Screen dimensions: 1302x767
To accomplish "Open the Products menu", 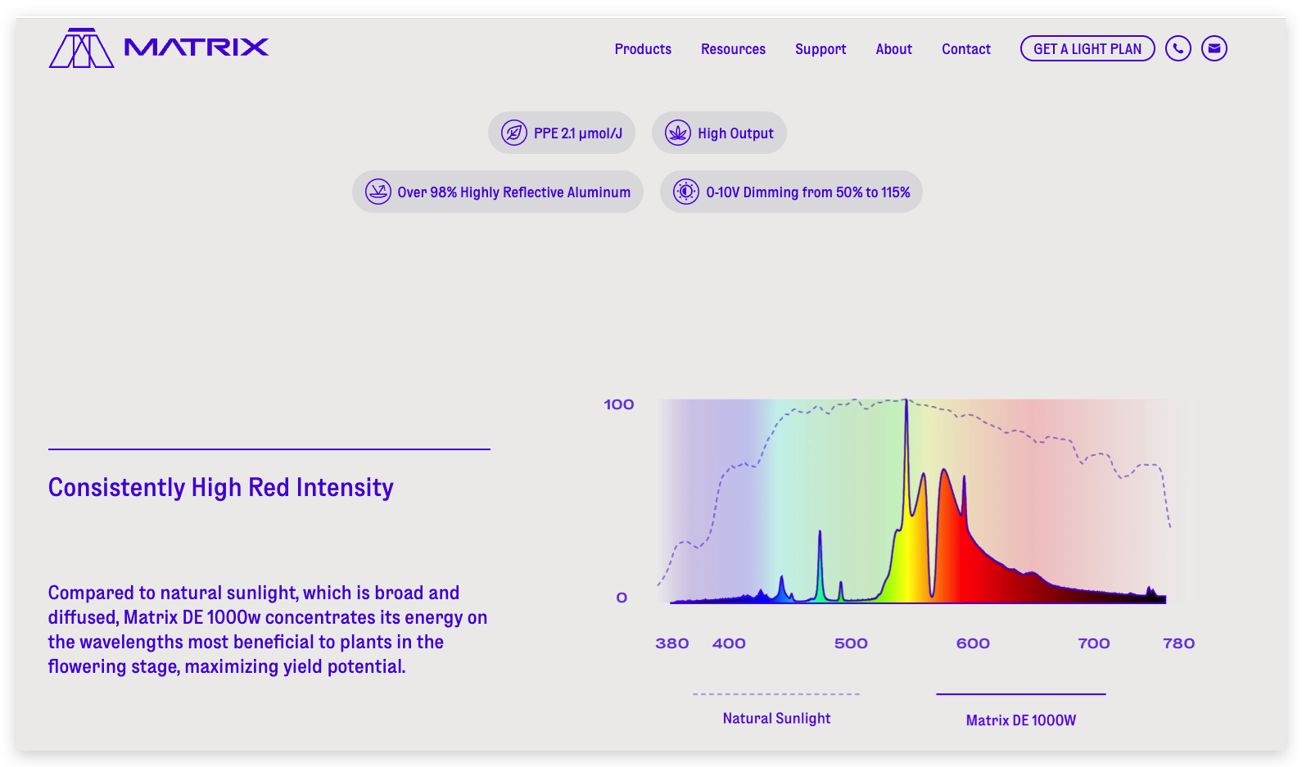I will click(643, 49).
